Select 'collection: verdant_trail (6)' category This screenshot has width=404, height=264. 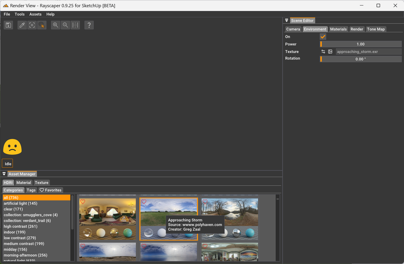[x=37, y=221]
